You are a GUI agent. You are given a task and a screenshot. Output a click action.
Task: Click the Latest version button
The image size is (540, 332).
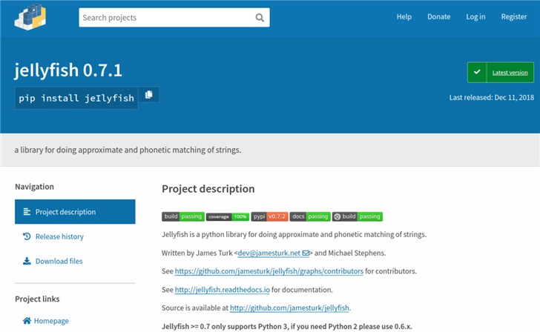click(x=501, y=72)
